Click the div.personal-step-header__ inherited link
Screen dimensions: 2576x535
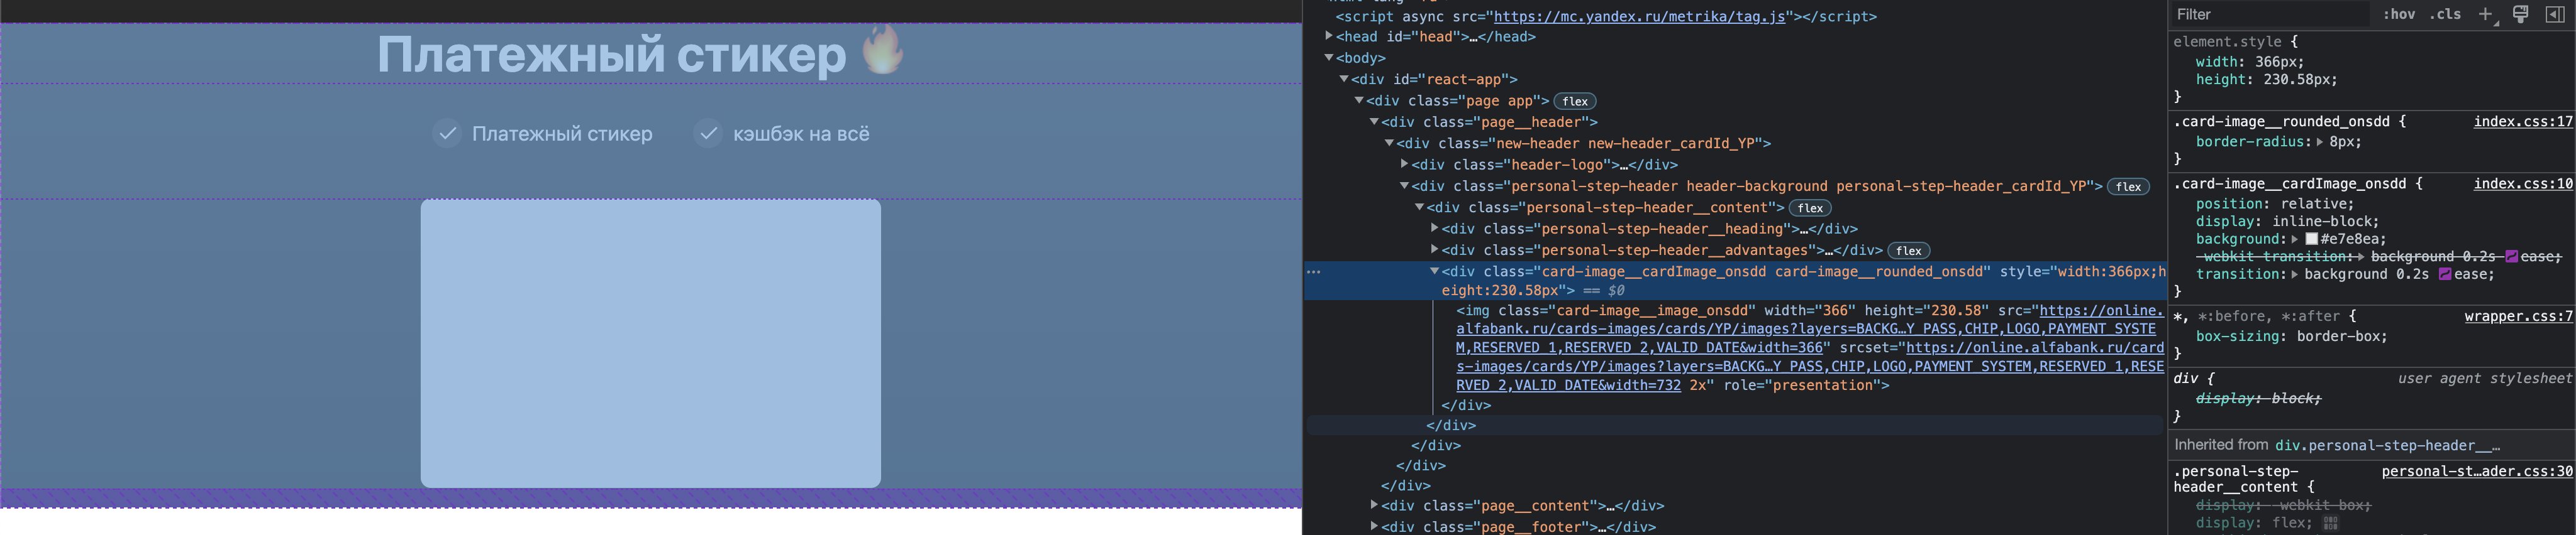[x=2387, y=446]
